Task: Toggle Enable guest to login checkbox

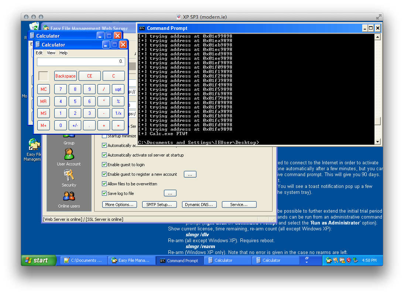Action: tap(104, 164)
